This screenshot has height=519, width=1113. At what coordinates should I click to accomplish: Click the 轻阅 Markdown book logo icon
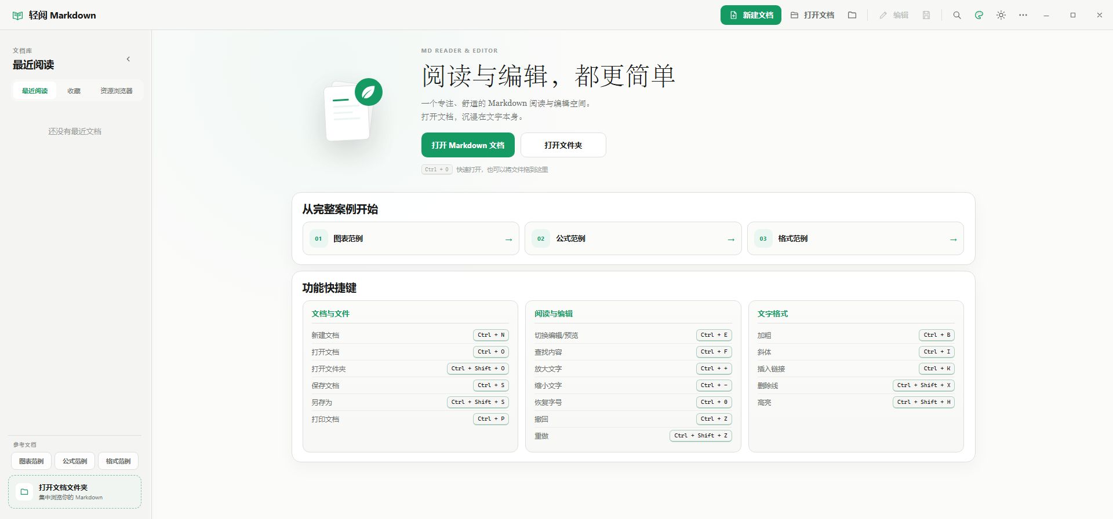click(x=18, y=16)
